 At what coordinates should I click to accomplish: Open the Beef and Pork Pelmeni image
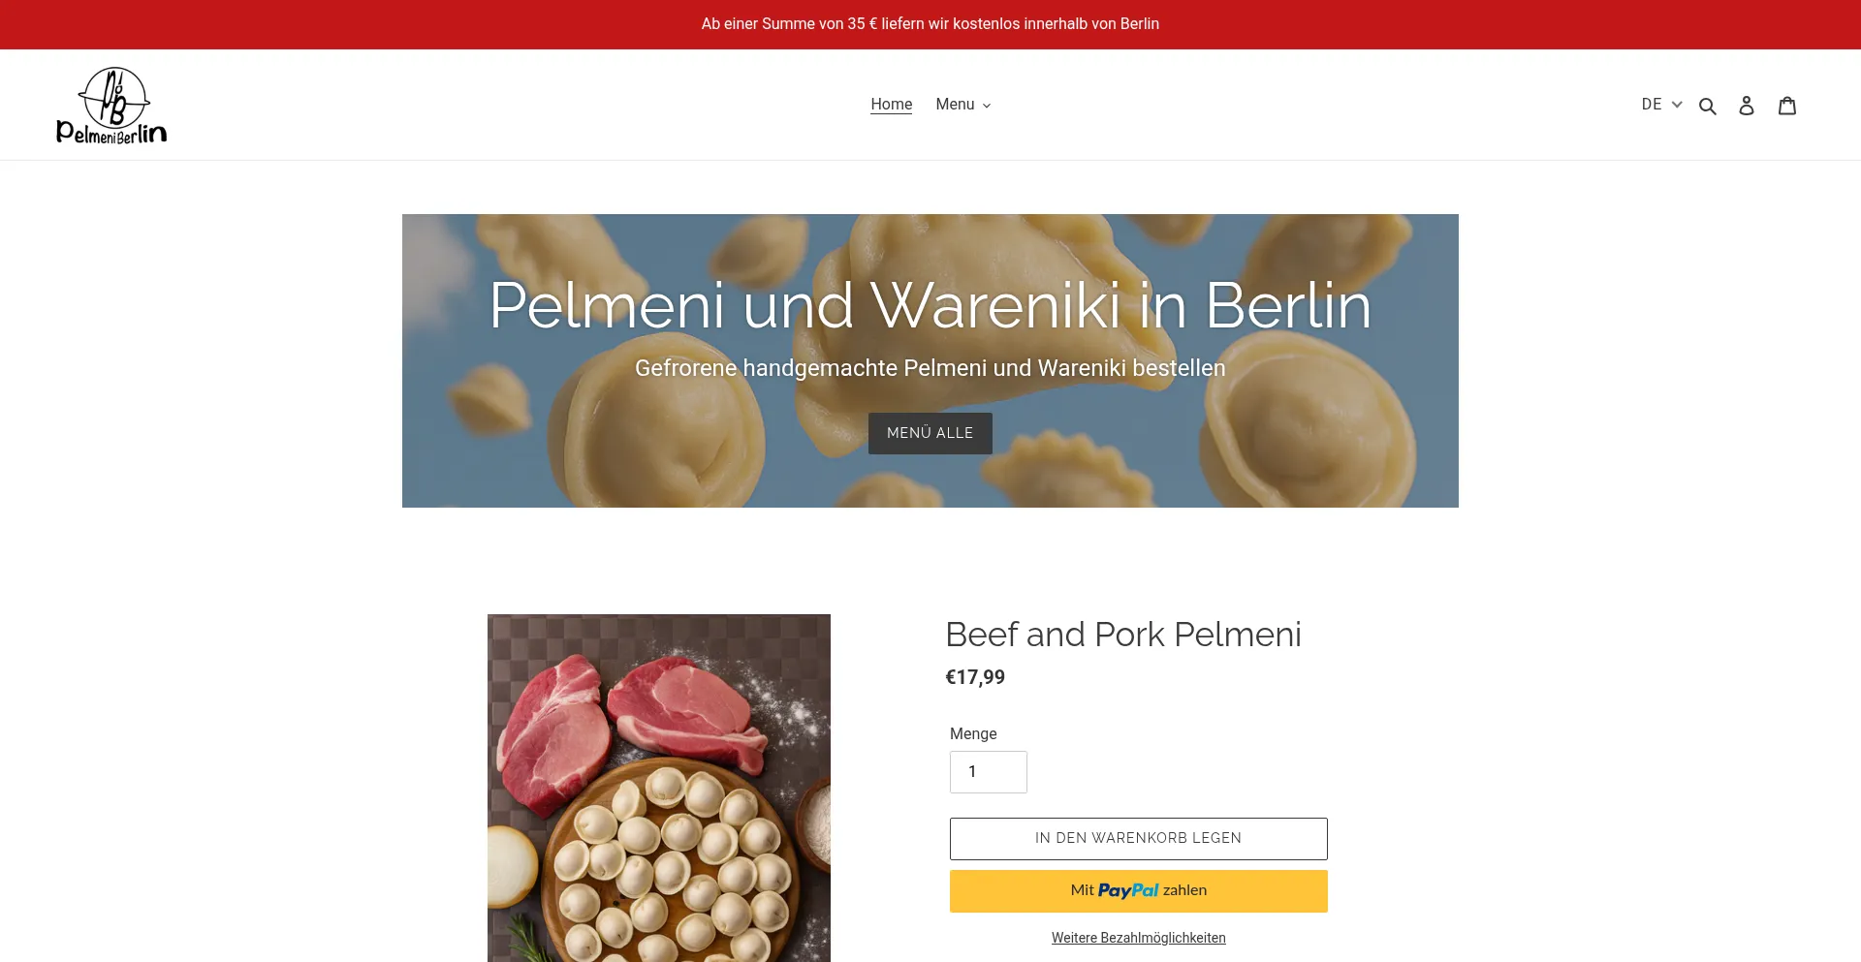click(658, 788)
